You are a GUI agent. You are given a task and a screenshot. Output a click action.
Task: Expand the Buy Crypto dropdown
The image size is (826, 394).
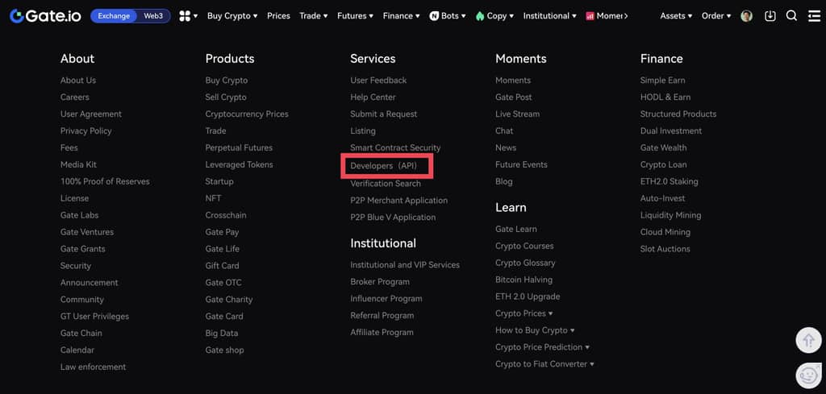(x=232, y=16)
